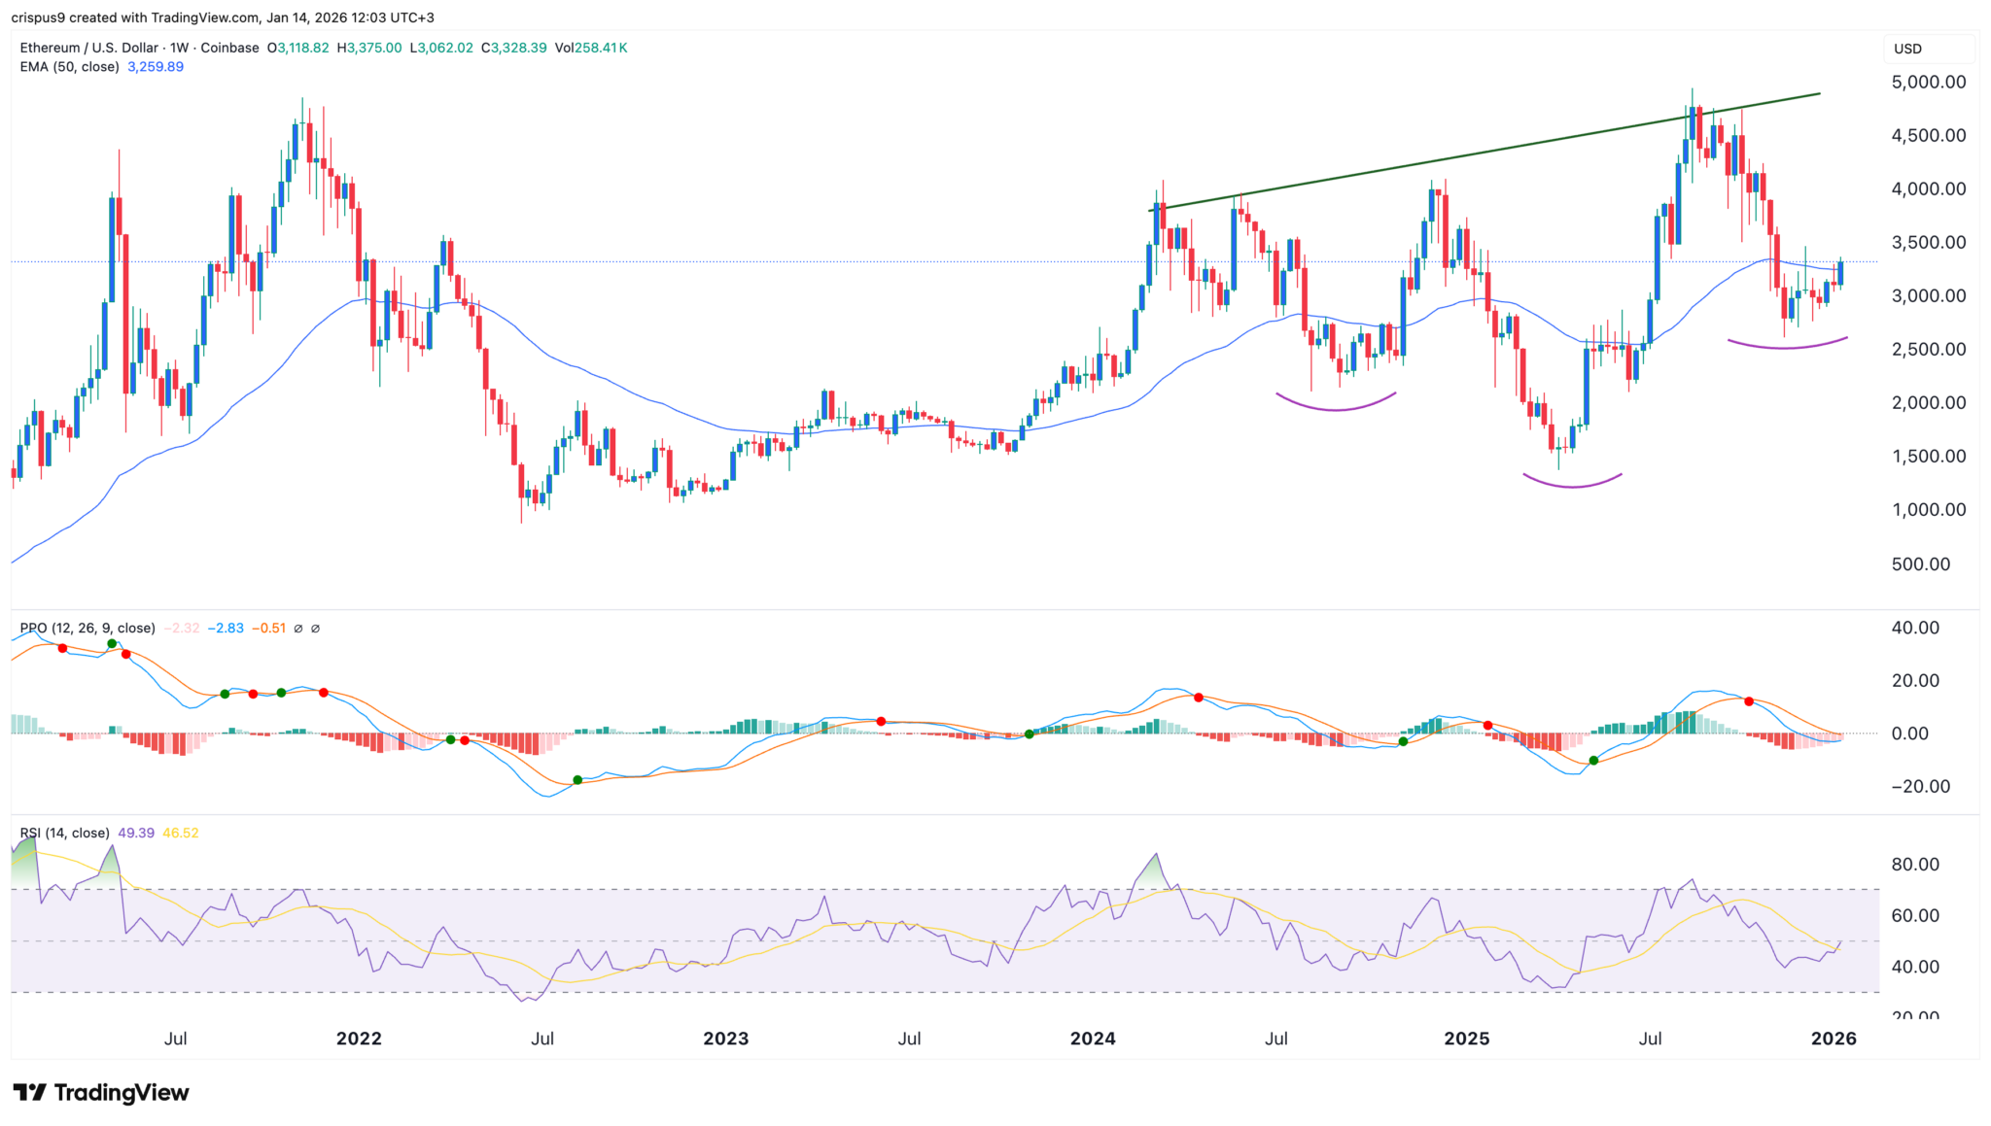The image size is (1991, 1126).
Task: Click the second empty-value symbol in PPO legend
Action: [x=315, y=629]
